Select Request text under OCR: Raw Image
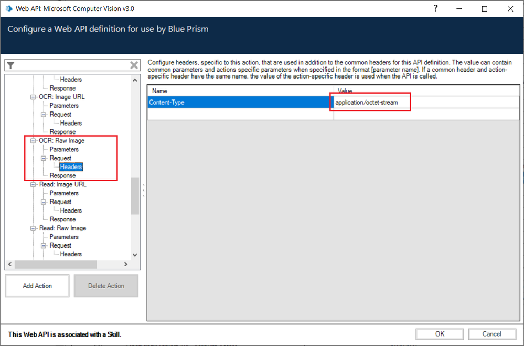Viewport: 524px width, 346px height. point(60,158)
